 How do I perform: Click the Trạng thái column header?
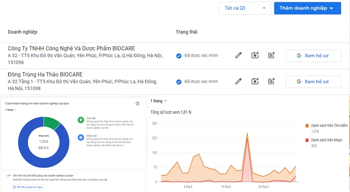click(187, 32)
